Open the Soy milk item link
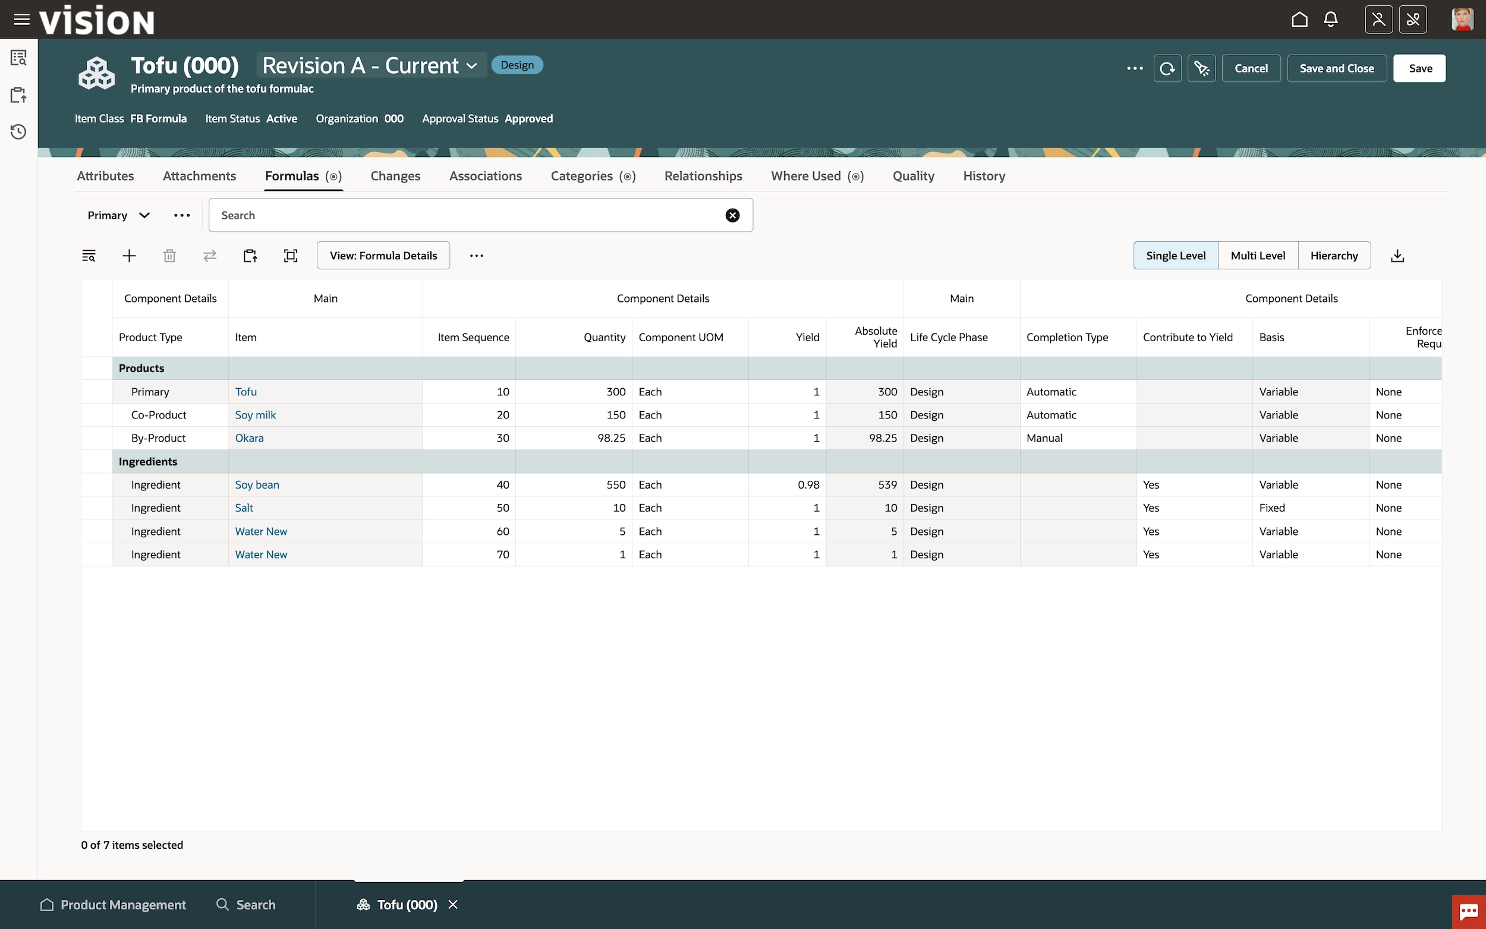Viewport: 1486px width, 929px height. tap(255, 415)
